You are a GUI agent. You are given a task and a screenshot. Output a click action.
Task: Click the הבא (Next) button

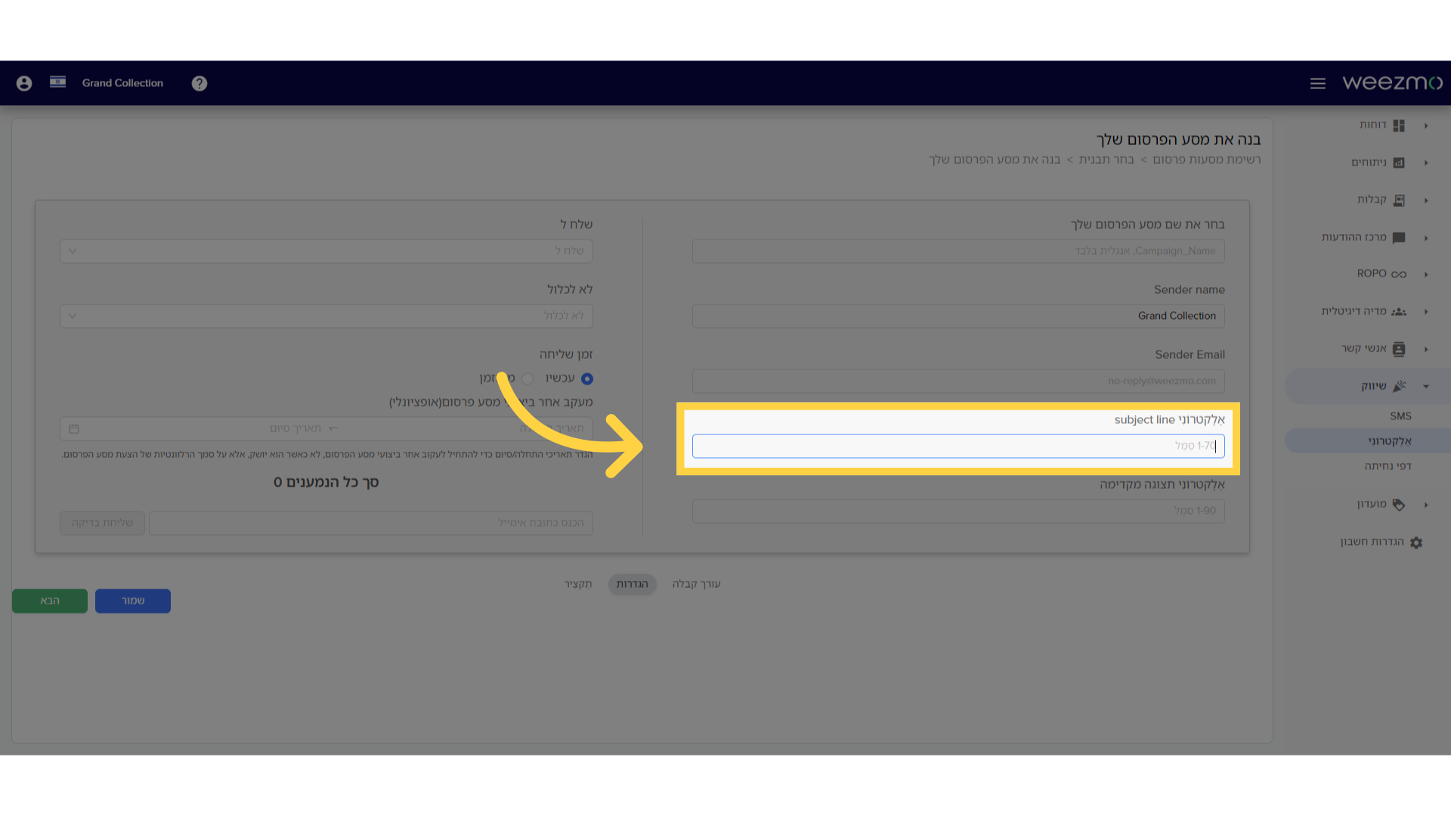coord(49,600)
